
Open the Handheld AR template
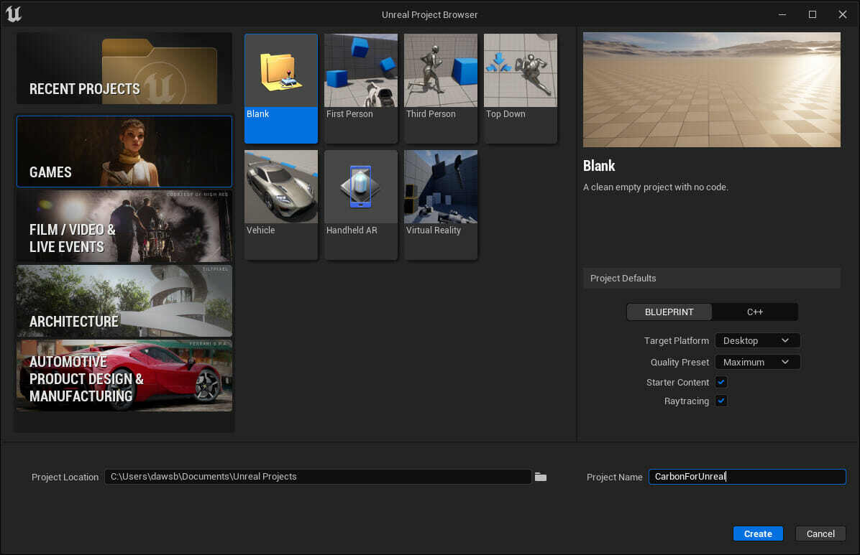(x=360, y=203)
